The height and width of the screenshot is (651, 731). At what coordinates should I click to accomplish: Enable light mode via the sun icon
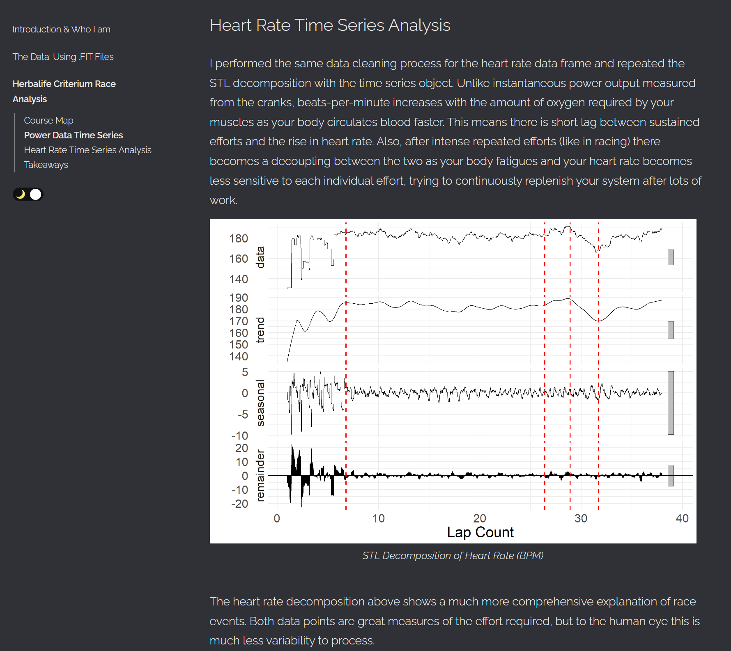click(35, 194)
